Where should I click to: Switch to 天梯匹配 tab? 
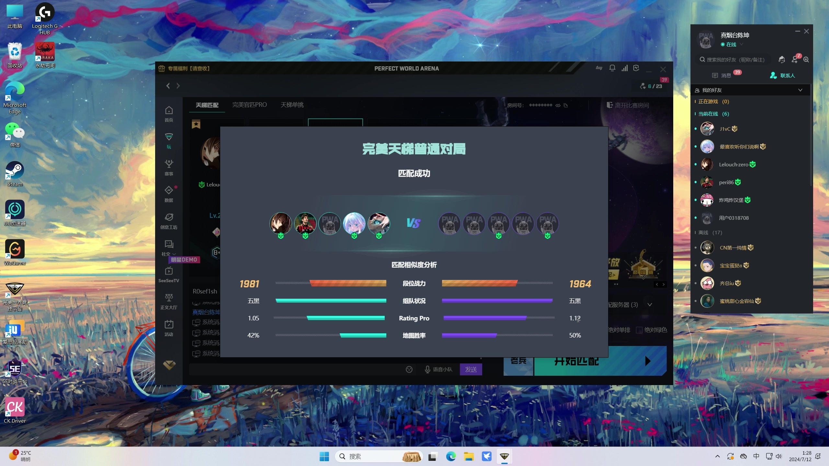(x=207, y=105)
